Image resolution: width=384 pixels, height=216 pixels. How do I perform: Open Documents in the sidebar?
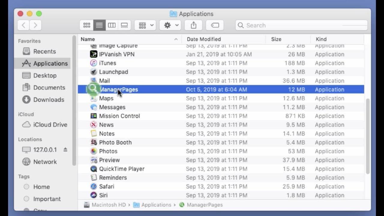click(x=42, y=88)
